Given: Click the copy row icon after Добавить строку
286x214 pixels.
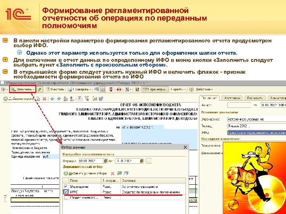Looking at the screenshot, I should [38, 99].
